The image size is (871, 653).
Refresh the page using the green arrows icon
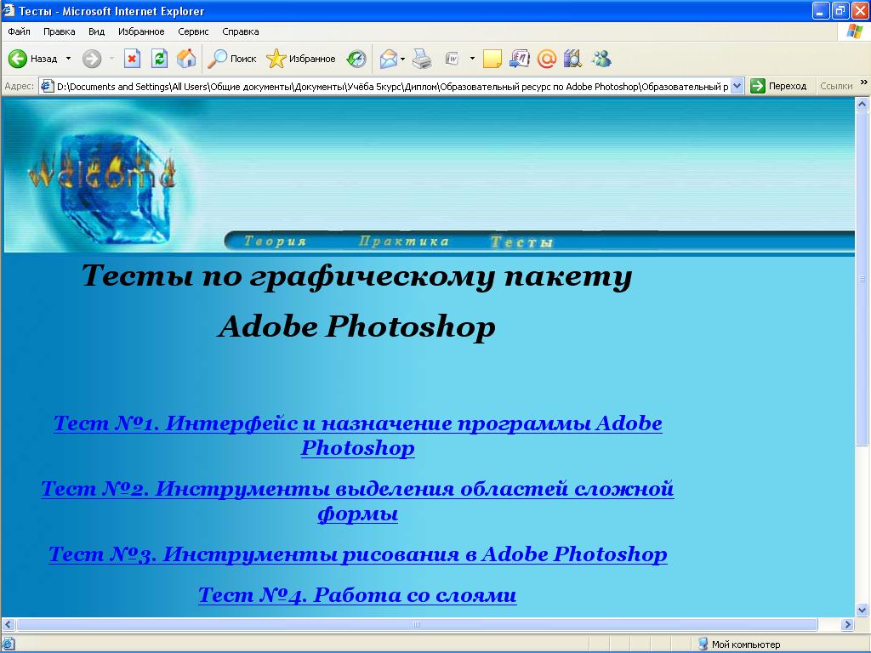pos(159,59)
